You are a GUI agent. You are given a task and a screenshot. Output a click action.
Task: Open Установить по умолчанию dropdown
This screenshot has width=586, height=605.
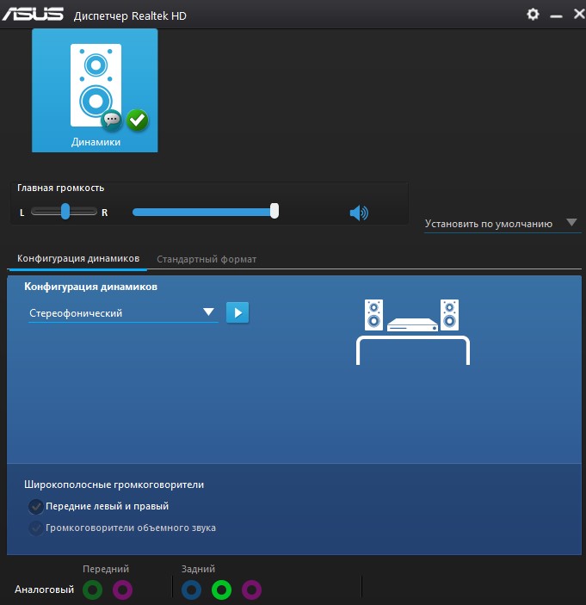(x=572, y=223)
